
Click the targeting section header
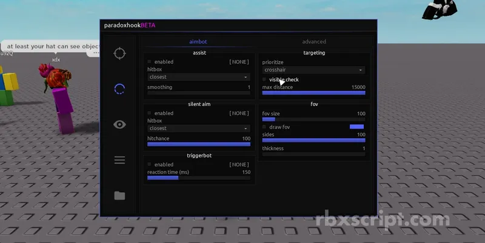pos(314,53)
